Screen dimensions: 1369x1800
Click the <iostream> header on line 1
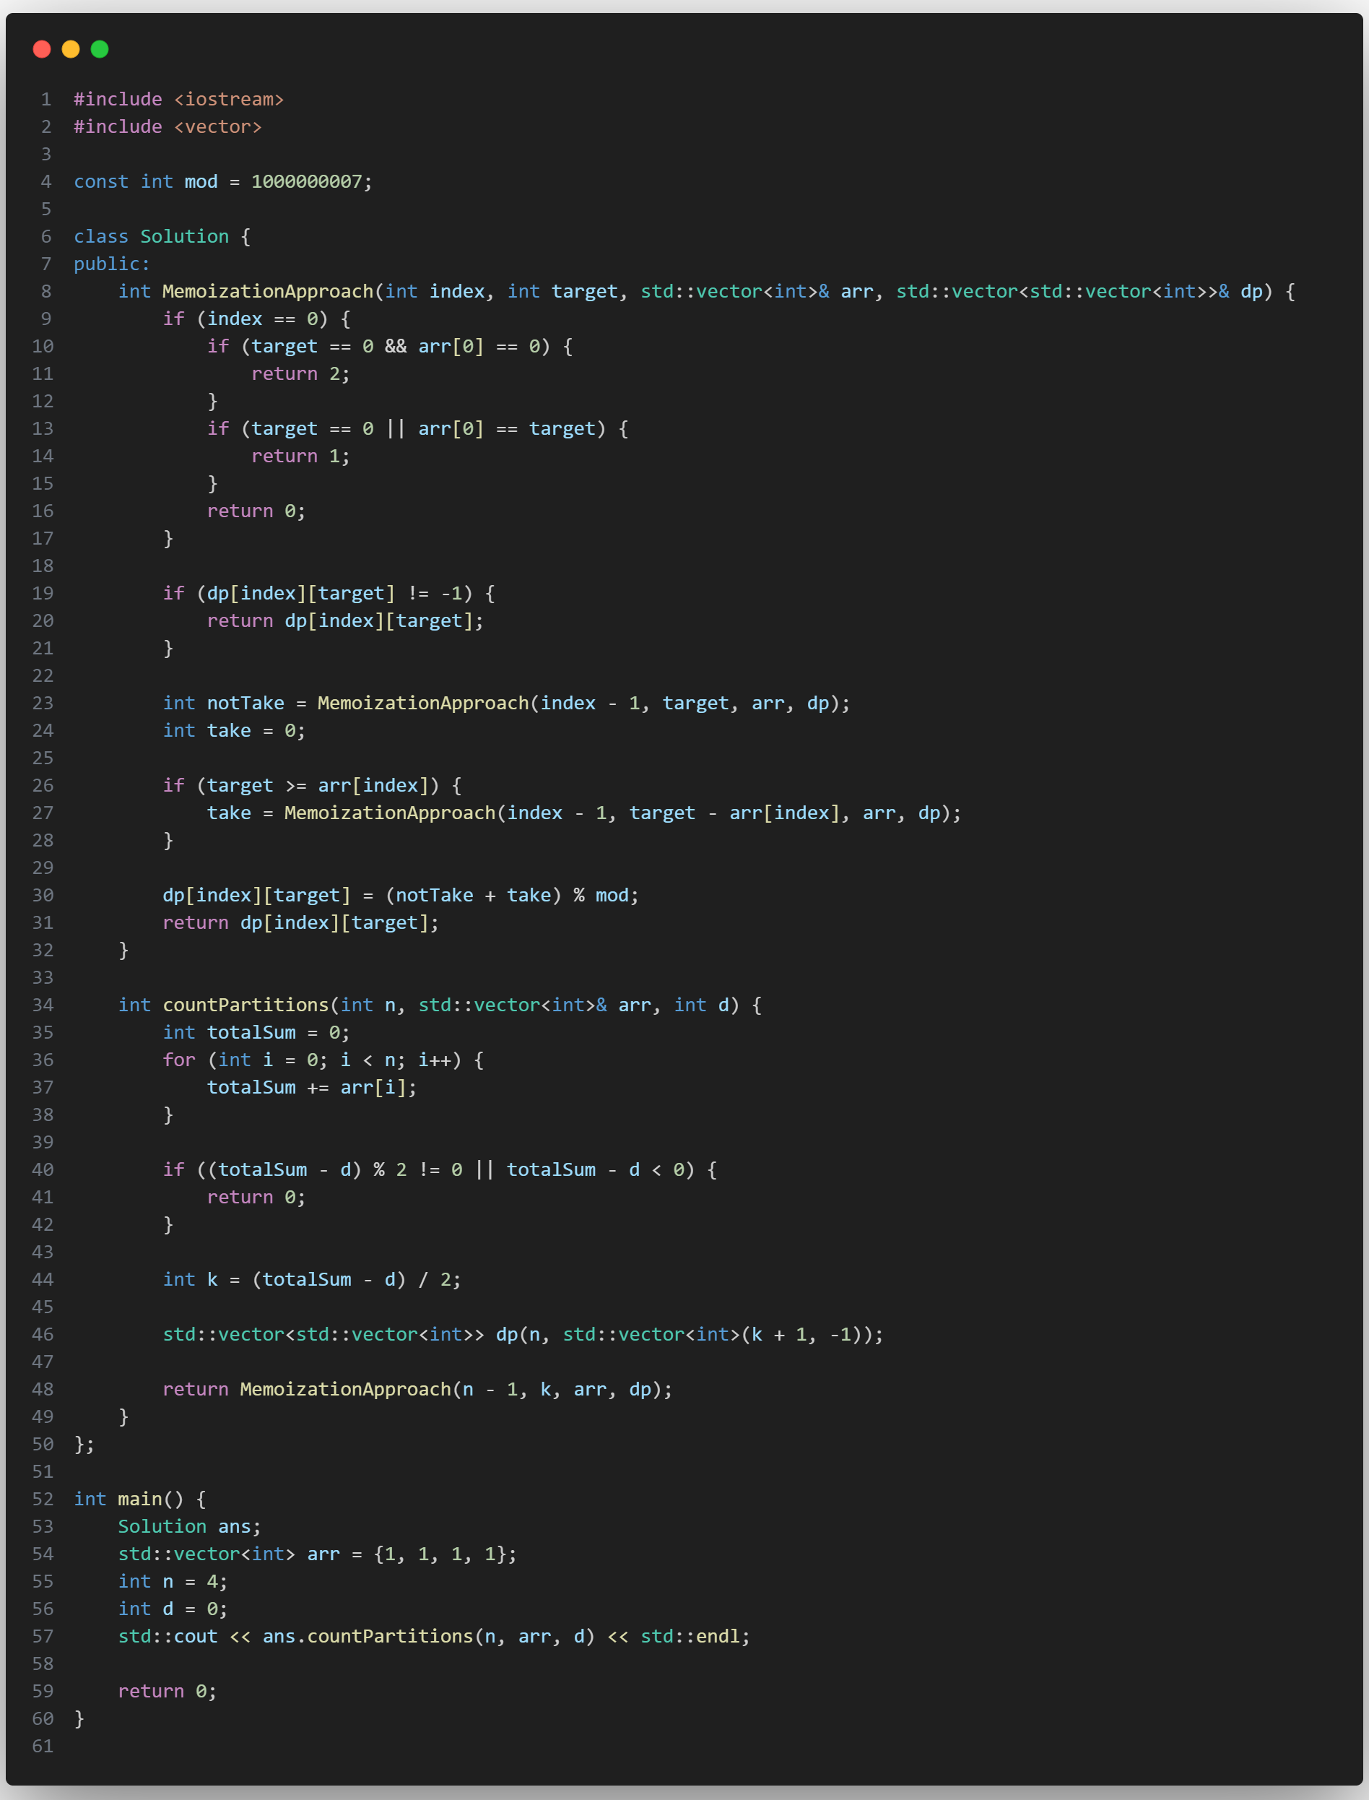[x=228, y=100]
